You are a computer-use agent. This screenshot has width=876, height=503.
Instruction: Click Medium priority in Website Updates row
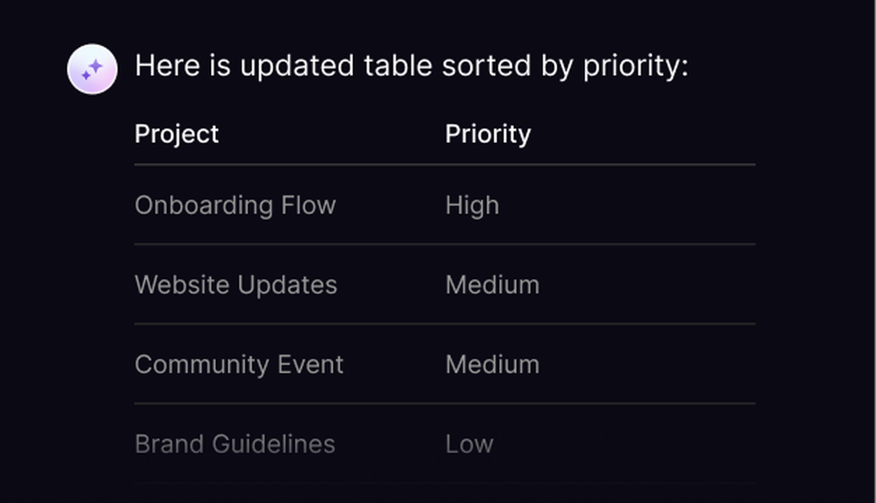pos(492,285)
